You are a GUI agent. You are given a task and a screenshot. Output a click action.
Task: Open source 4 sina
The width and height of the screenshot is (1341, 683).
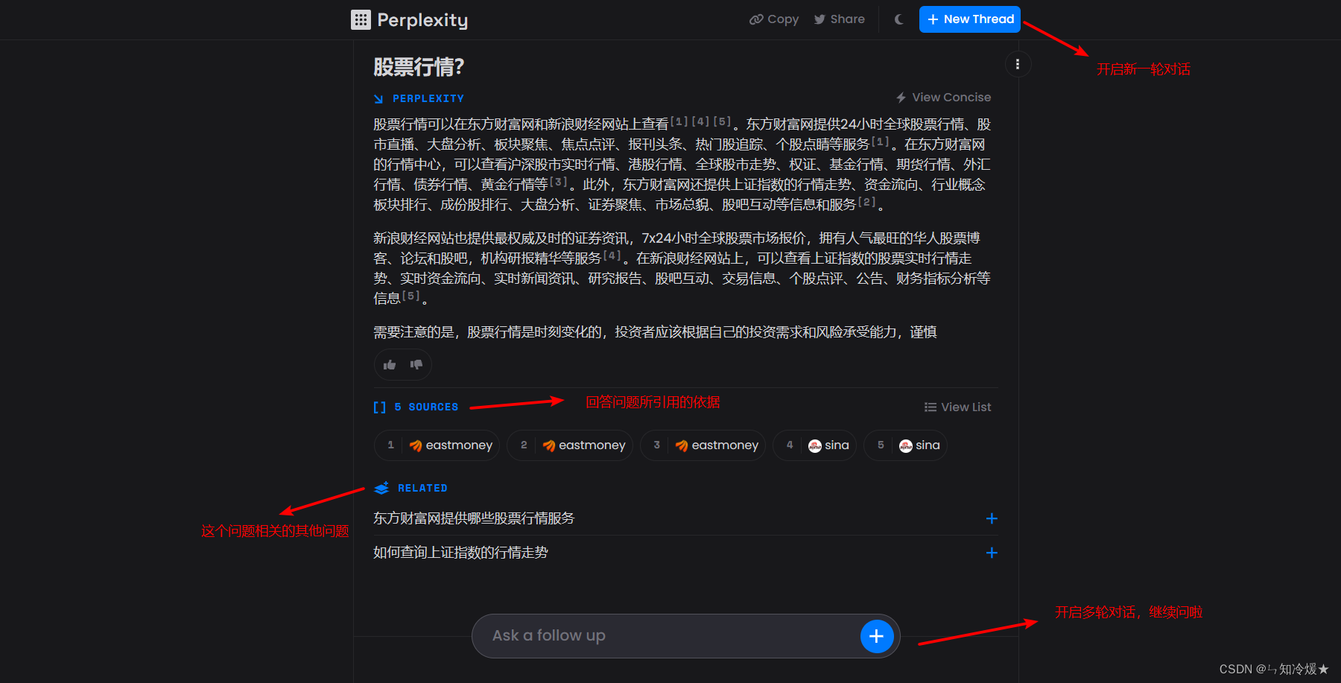[x=815, y=445]
